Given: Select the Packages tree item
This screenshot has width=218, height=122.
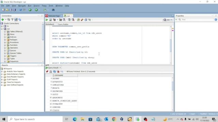Looking at the screenshot, I should [x=14, y=40].
